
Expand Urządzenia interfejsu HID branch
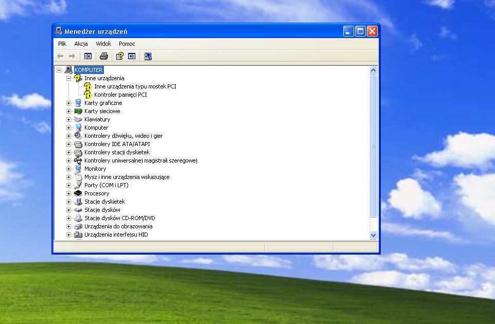pyautogui.click(x=68, y=235)
